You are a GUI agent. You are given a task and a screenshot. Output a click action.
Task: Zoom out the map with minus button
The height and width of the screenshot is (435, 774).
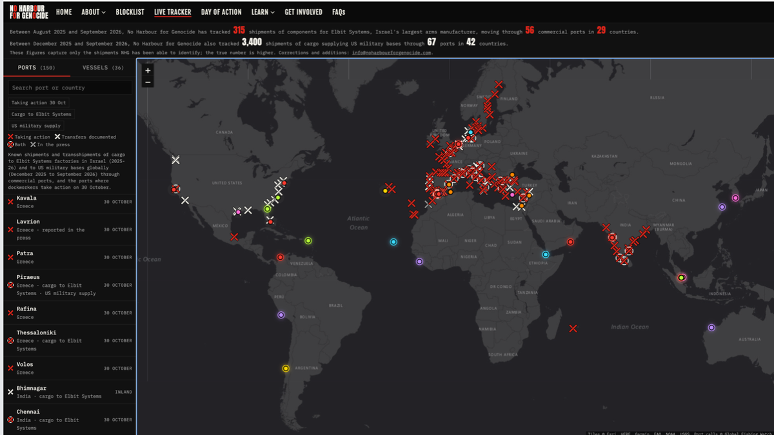148,82
